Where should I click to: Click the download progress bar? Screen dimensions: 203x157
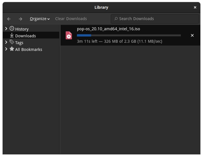point(129,35)
